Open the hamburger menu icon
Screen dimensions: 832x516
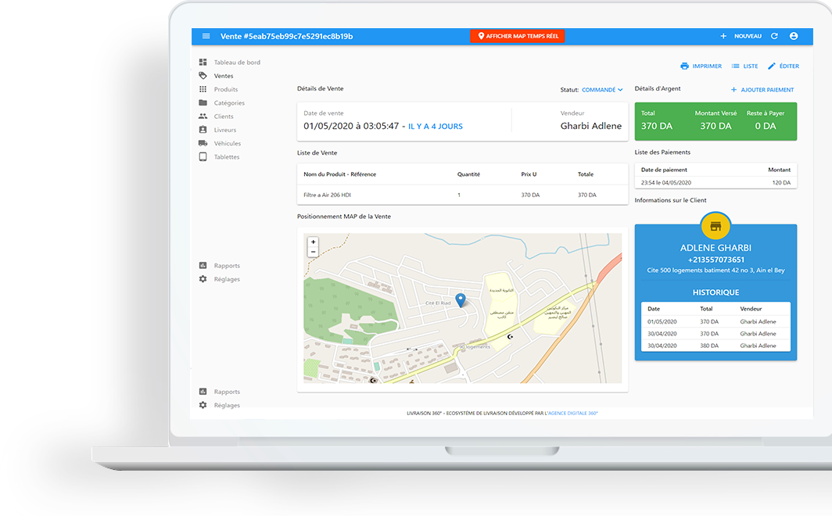[206, 36]
